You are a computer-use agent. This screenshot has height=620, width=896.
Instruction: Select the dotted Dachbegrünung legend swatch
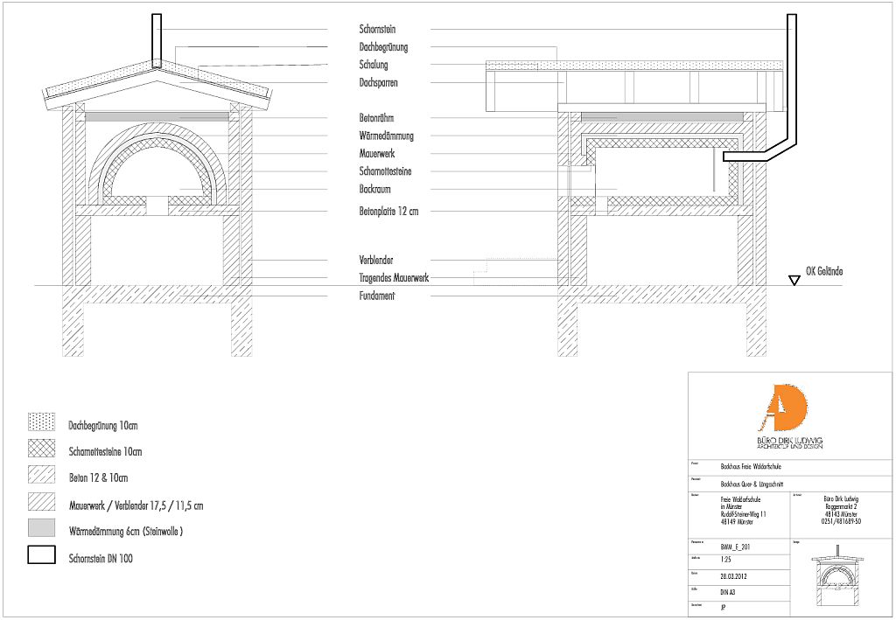(42, 421)
